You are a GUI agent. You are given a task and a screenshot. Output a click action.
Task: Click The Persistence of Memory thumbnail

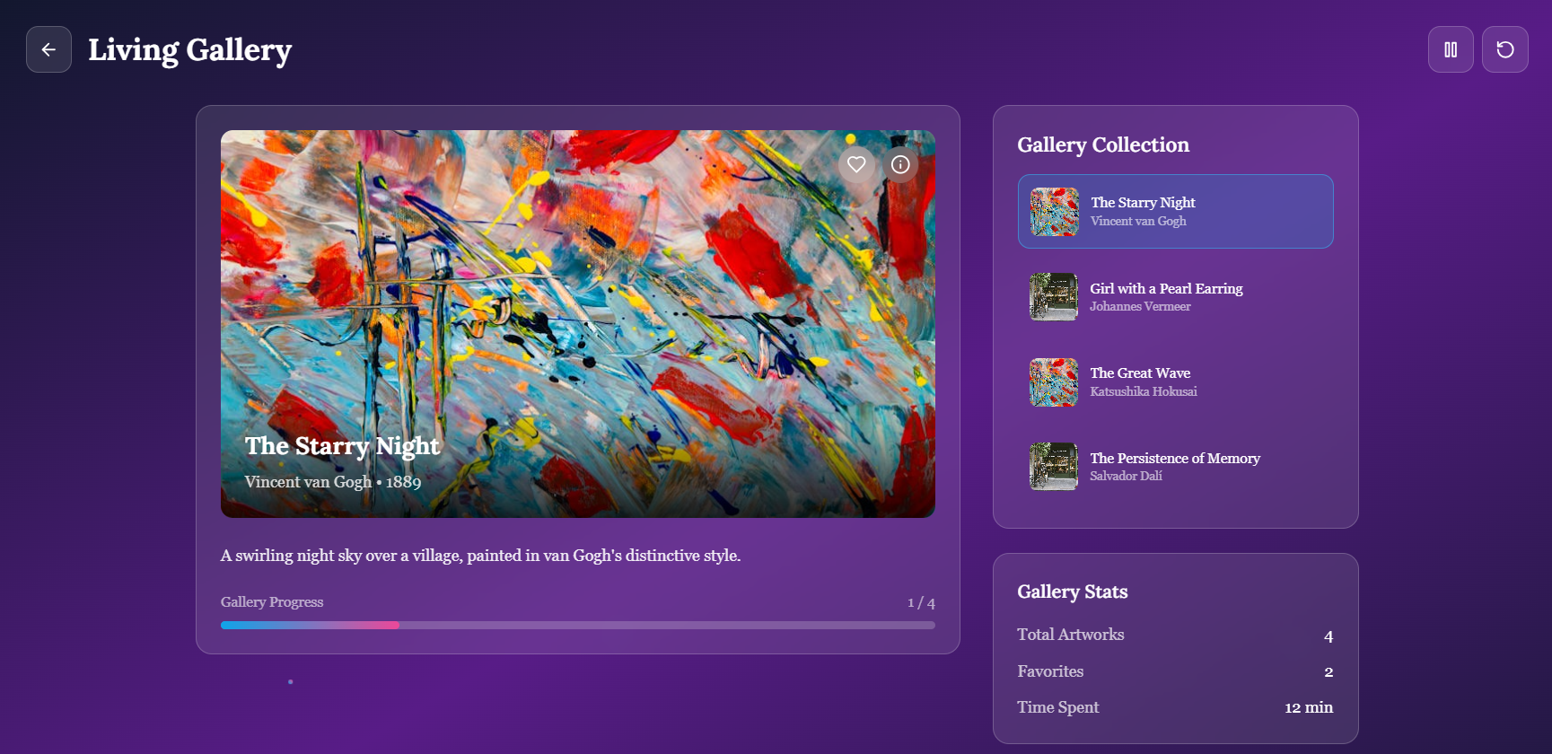point(1054,467)
